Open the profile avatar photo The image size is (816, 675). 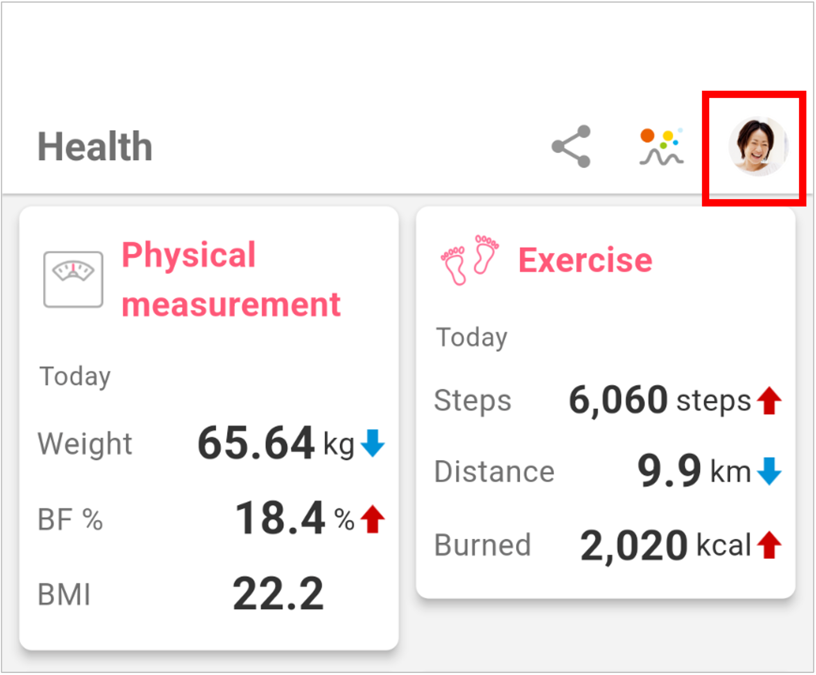click(758, 146)
